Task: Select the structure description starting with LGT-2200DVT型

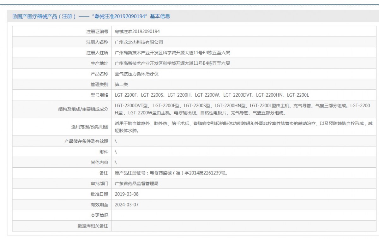Action: click(242, 109)
